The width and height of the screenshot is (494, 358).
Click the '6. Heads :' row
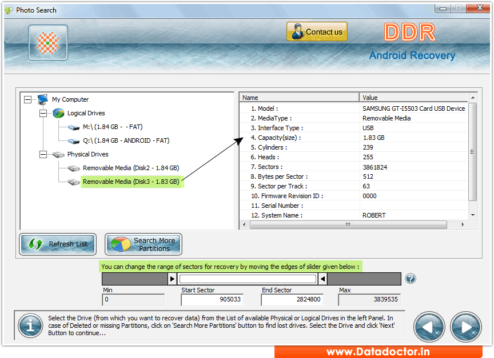tap(353, 157)
